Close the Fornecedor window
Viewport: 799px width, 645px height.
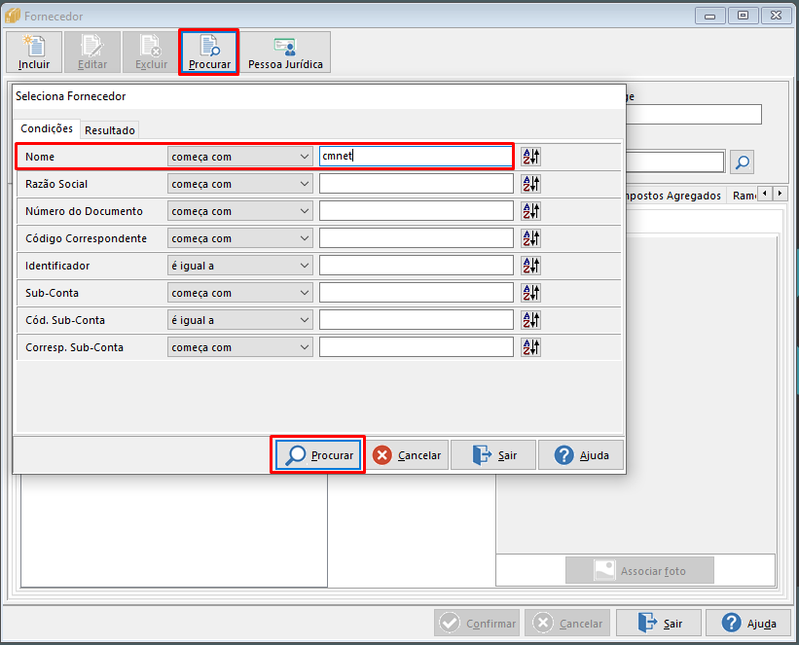[x=776, y=16]
